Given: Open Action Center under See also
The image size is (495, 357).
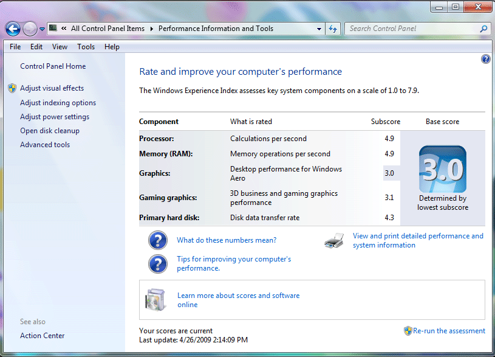Looking at the screenshot, I should coord(43,336).
